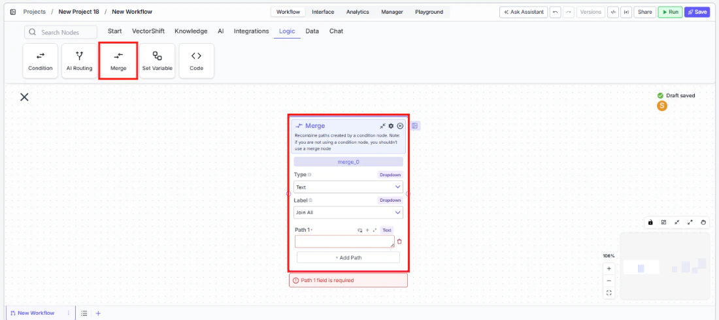Click the Add Path button
Image resolution: width=719 pixels, height=320 pixels.
point(348,258)
